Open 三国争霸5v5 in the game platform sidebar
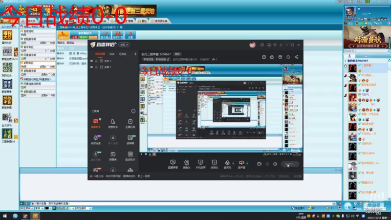Screen dimensions: 391x220 tap(7, 135)
